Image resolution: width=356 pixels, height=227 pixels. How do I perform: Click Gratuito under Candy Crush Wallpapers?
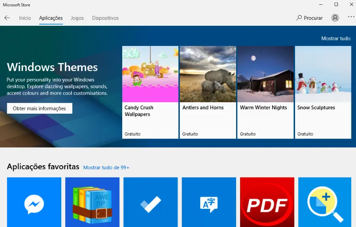[133, 134]
